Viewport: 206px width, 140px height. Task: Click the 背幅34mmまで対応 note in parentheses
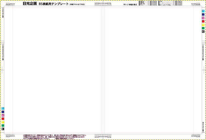click(x=77, y=4)
